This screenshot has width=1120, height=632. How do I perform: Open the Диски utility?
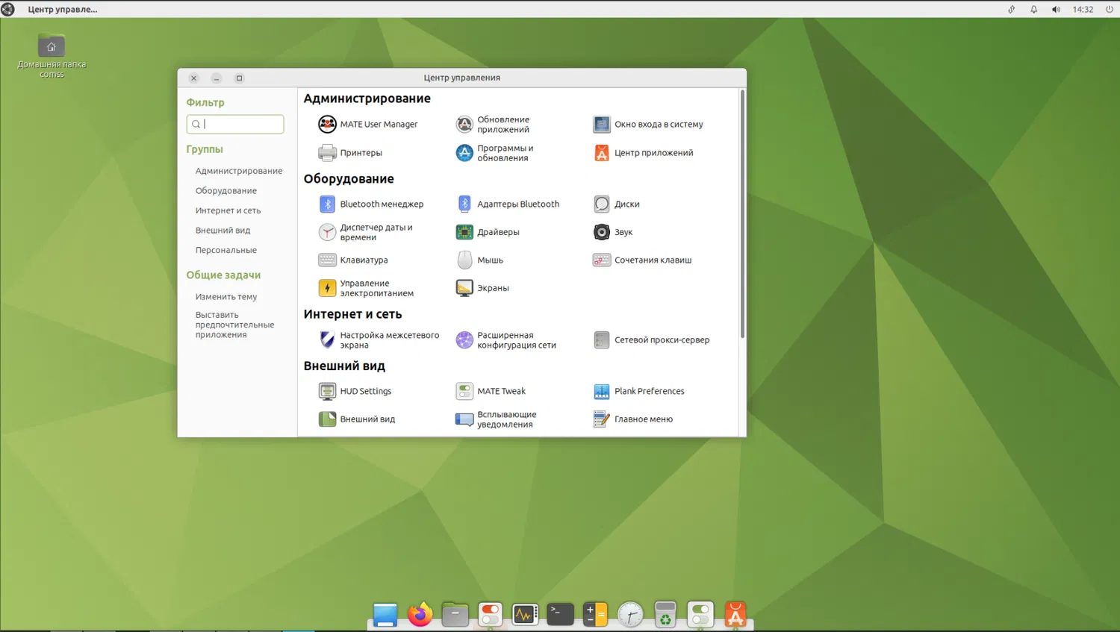pos(617,204)
